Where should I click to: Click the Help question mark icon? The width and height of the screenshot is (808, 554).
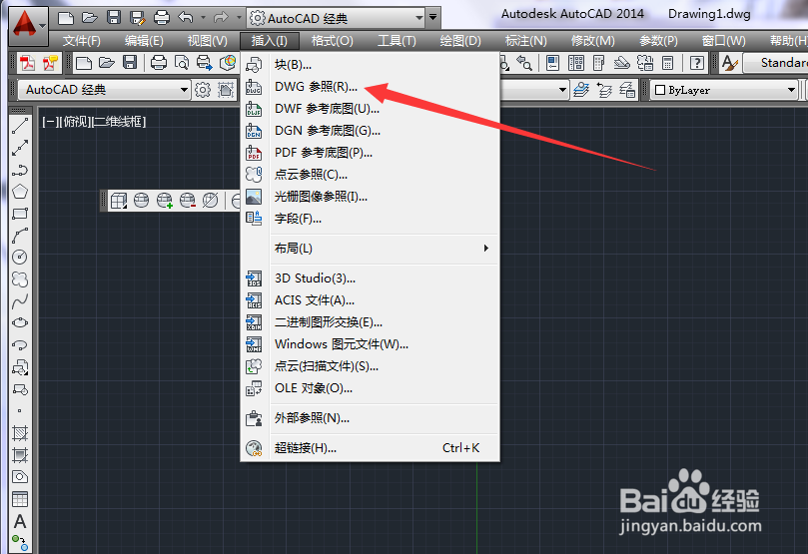click(697, 63)
